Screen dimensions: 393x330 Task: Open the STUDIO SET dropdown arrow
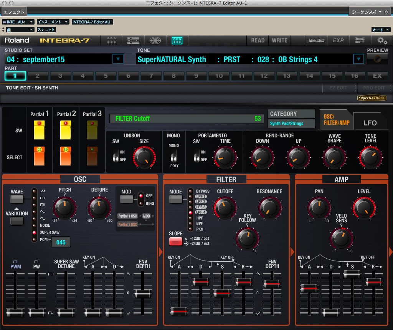(x=118, y=59)
